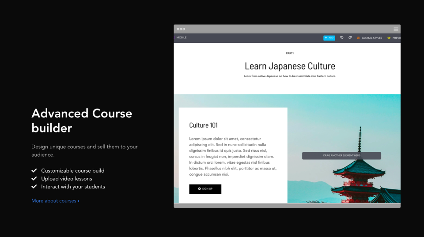Viewport: 424px width, 237px height.
Task: Click the checkmark beside Interact with your students
Action: [34, 186]
